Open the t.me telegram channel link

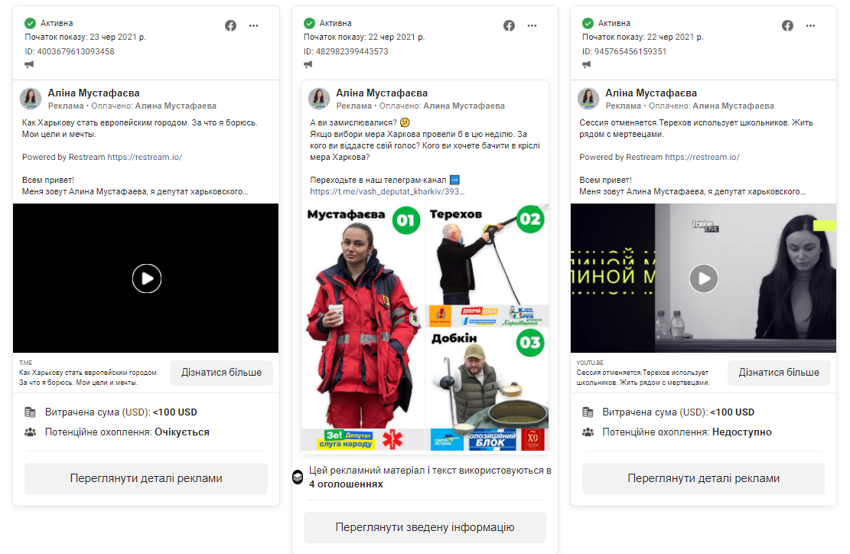tap(386, 191)
